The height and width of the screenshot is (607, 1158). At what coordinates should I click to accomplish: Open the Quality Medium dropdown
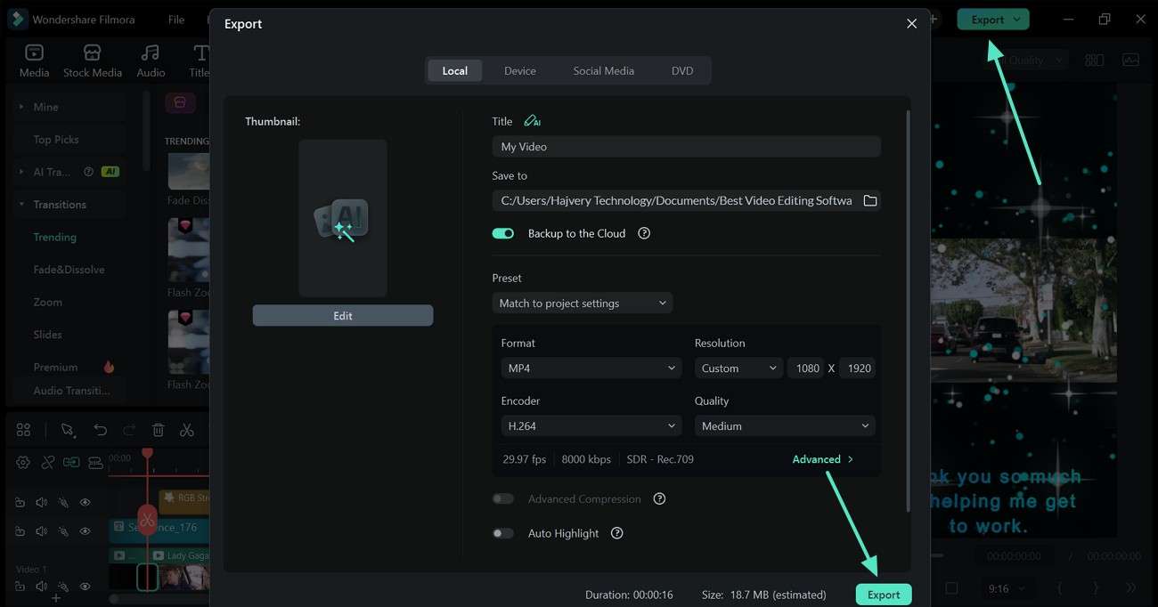[x=785, y=426]
